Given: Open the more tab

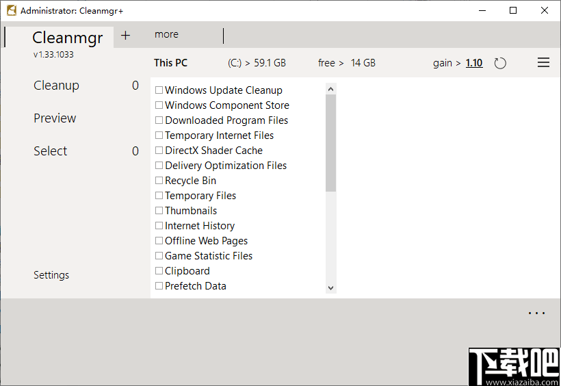Looking at the screenshot, I should point(166,34).
